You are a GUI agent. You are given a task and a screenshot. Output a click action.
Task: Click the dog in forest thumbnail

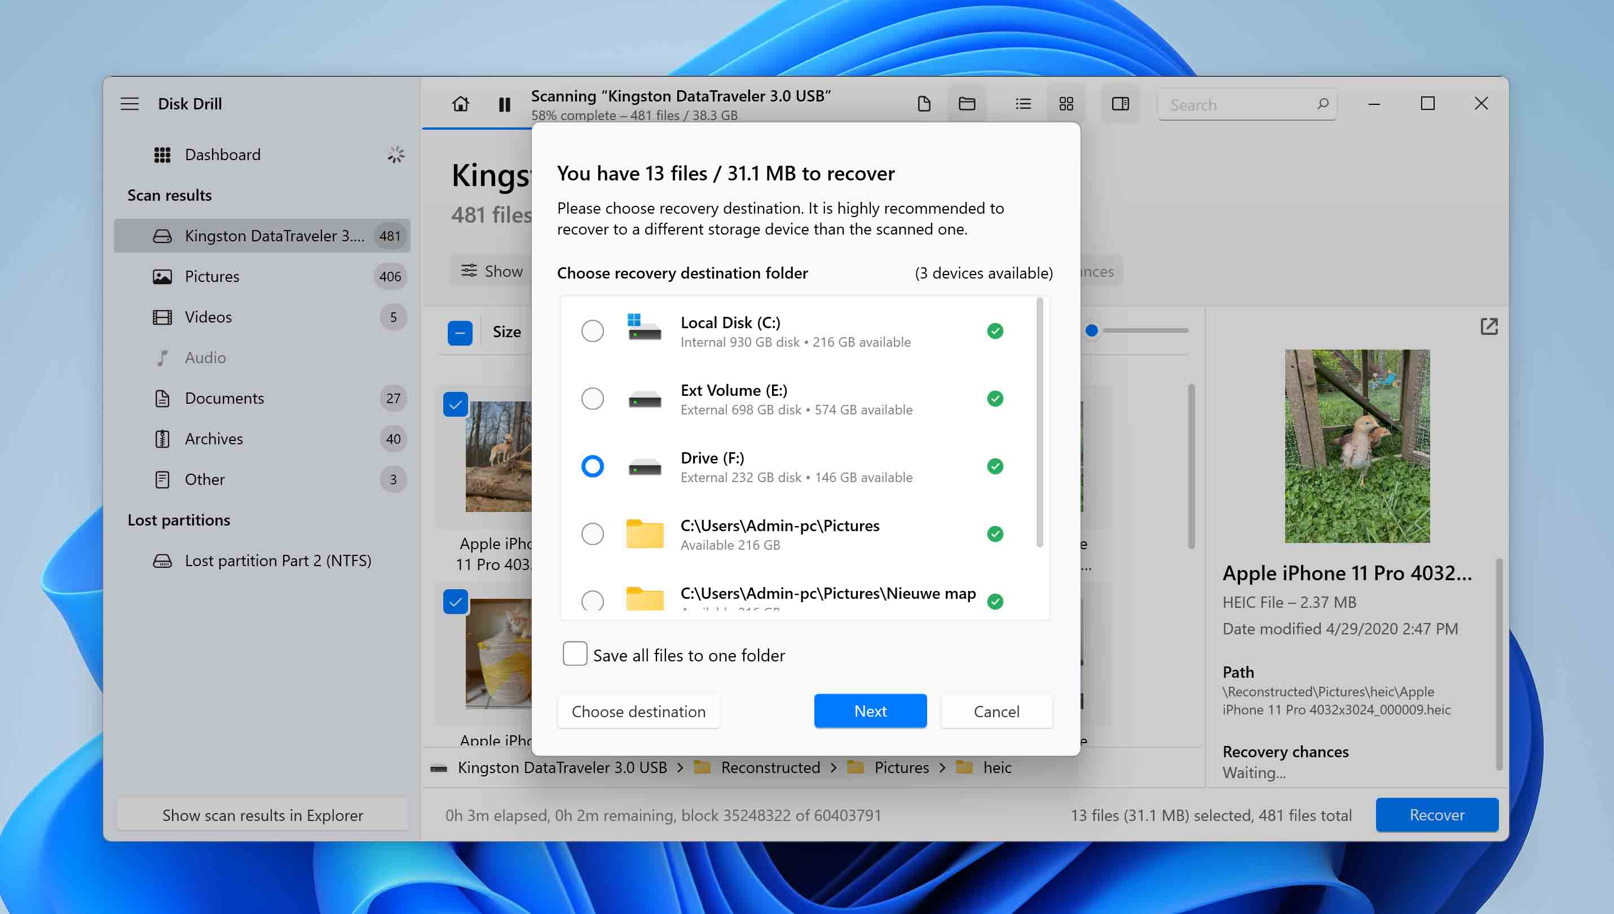[x=499, y=456]
